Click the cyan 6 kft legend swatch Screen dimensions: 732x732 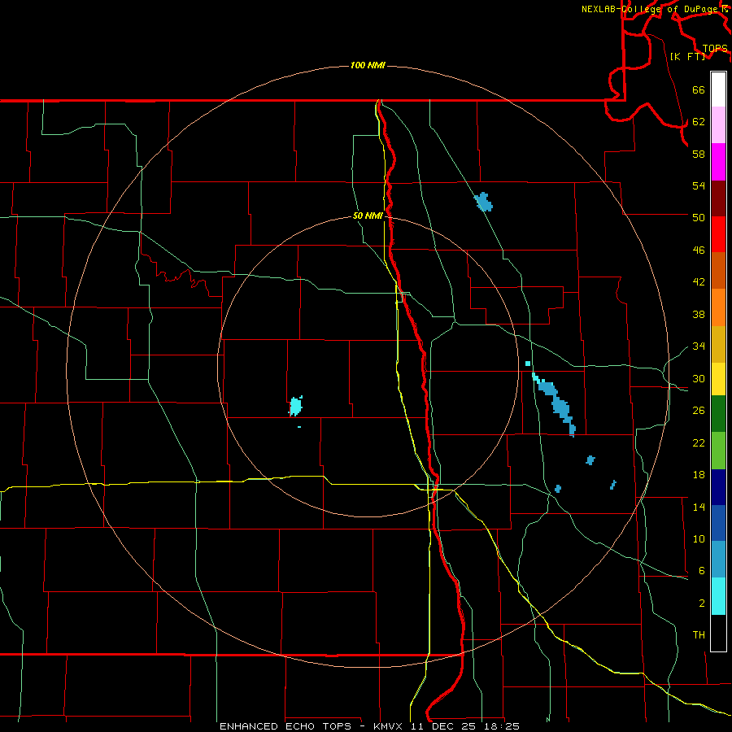pos(718,596)
